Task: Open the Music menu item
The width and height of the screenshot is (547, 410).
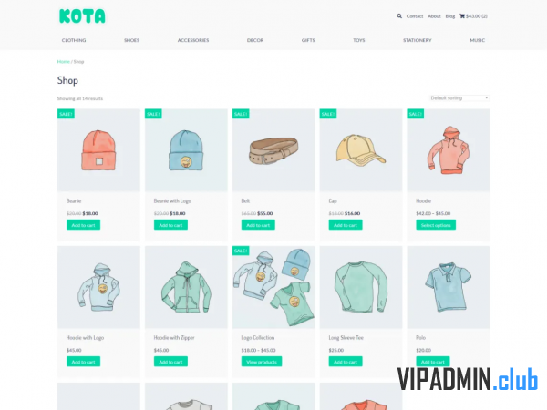Action: click(477, 40)
